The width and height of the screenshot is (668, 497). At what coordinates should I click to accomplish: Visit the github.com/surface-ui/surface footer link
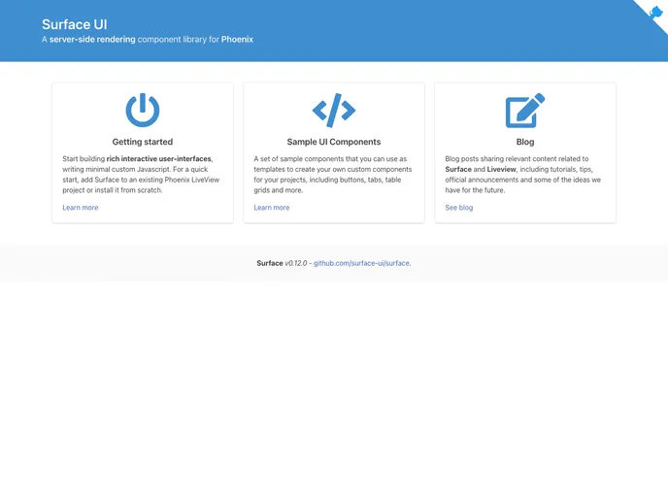click(x=361, y=263)
